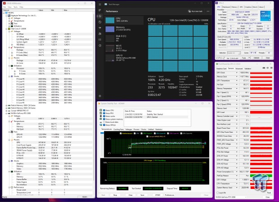Click Run new task in Task Manager
Screen dimensions: 279x202
click(195, 11)
